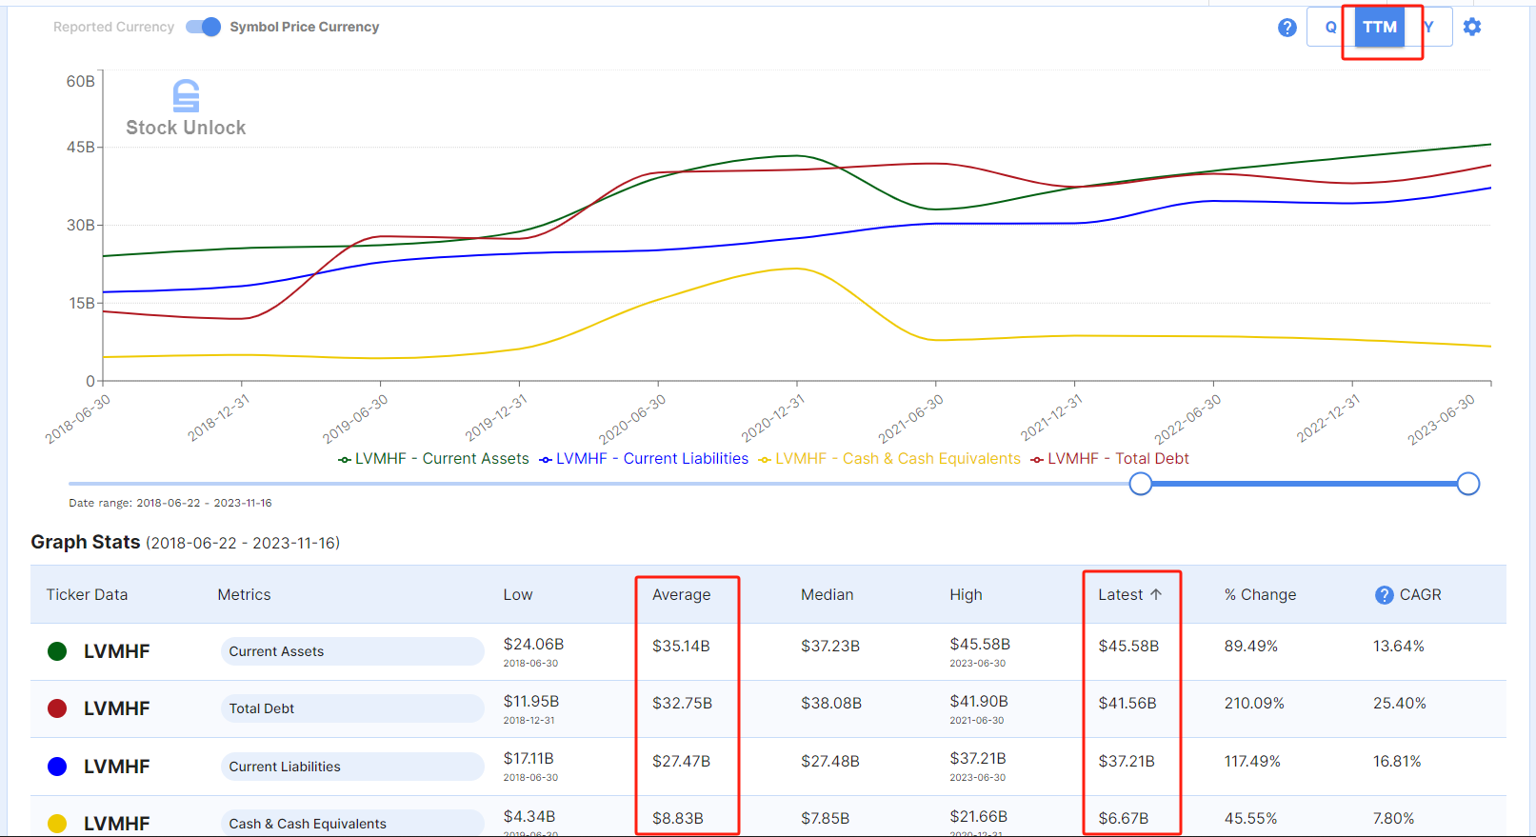Click the Metrics column header
This screenshot has width=1536, height=837.
(x=244, y=594)
